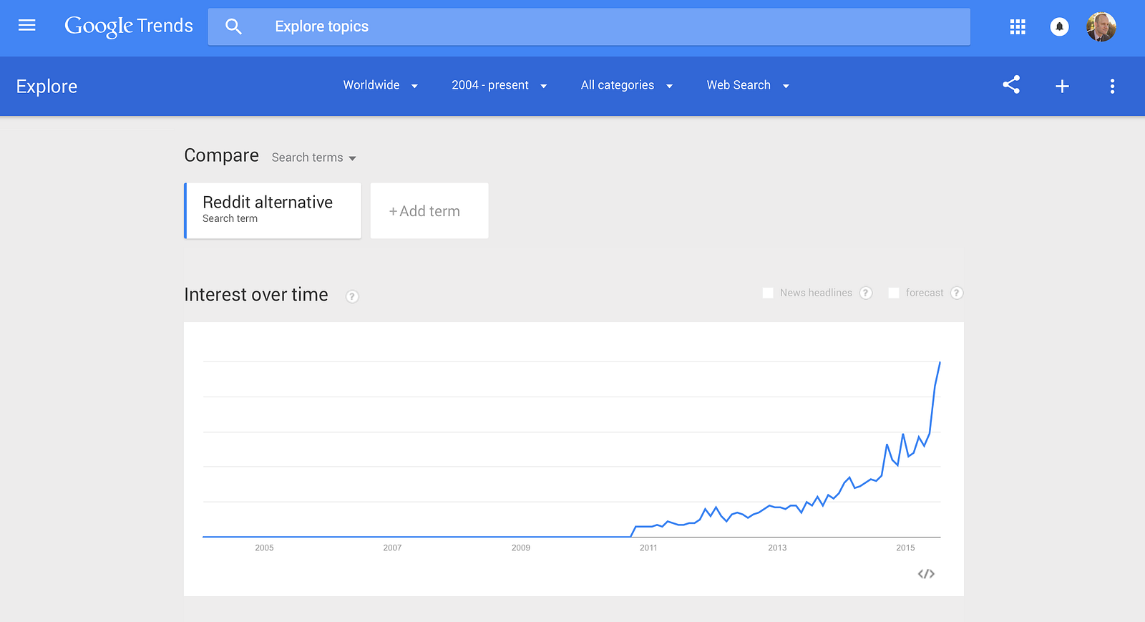Open the Worldwide region dropdown

coord(380,85)
